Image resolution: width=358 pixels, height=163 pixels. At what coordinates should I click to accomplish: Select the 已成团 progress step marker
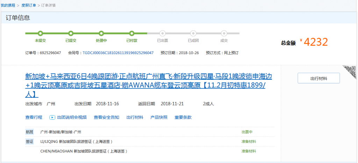coord(193,34)
